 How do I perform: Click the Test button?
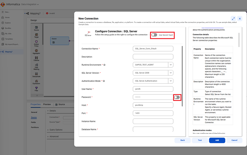[x=200, y=140]
